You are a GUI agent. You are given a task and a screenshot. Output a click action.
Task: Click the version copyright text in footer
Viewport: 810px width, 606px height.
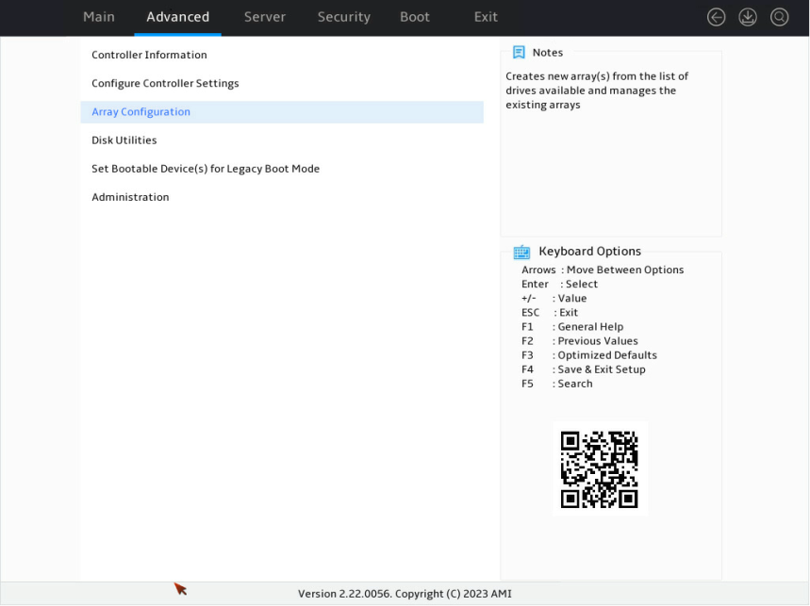click(x=405, y=594)
